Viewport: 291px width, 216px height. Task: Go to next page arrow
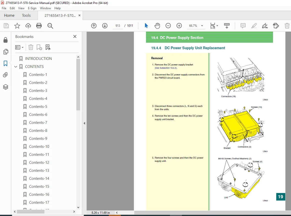[x=105, y=26]
